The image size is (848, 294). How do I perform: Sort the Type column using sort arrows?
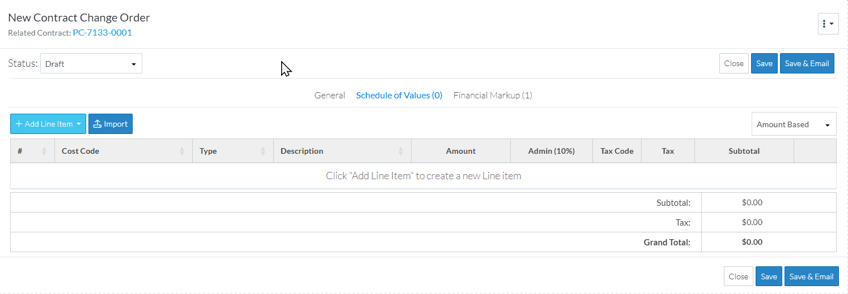coord(263,151)
